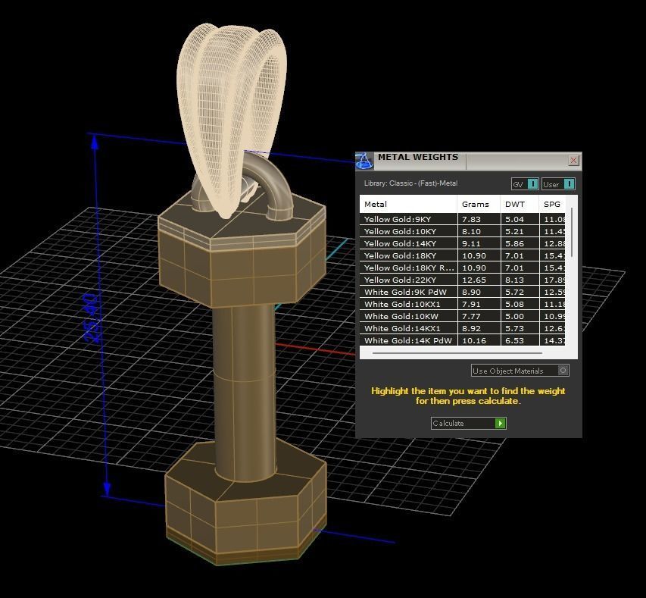The width and height of the screenshot is (646, 598).
Task: Select the Yellow Gold:18KY row
Action: pos(462,255)
